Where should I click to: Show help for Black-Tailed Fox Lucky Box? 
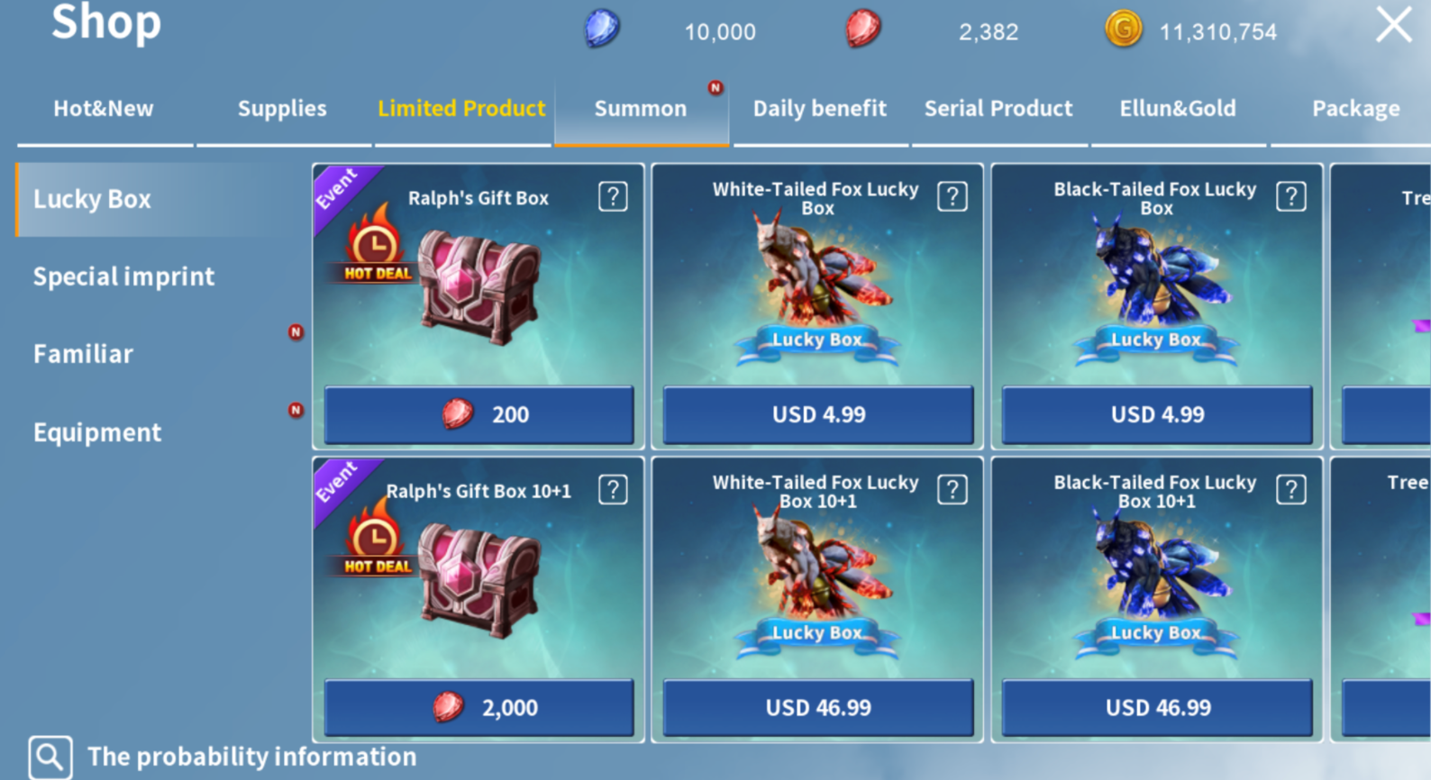pyautogui.click(x=1290, y=196)
